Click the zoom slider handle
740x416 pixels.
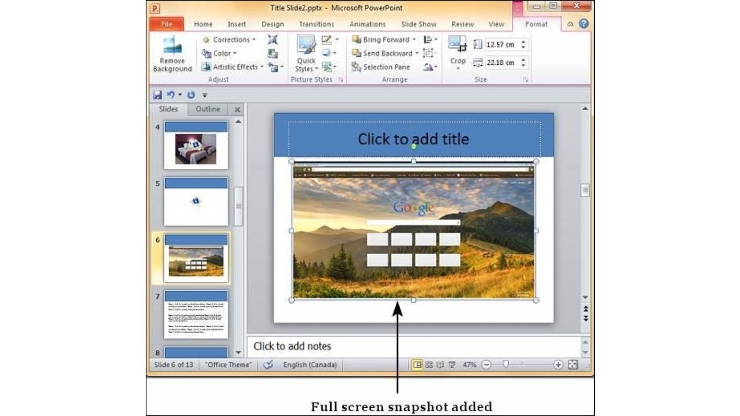coord(506,365)
